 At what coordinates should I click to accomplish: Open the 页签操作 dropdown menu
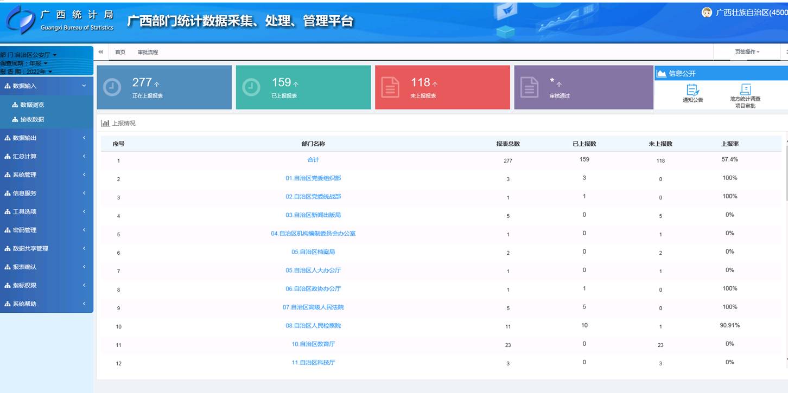coord(747,52)
